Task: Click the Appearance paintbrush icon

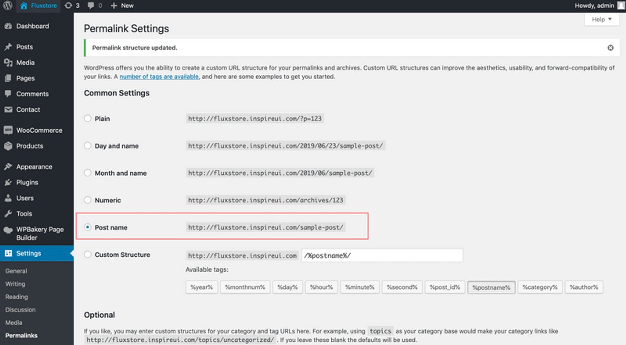Action: 8,167
